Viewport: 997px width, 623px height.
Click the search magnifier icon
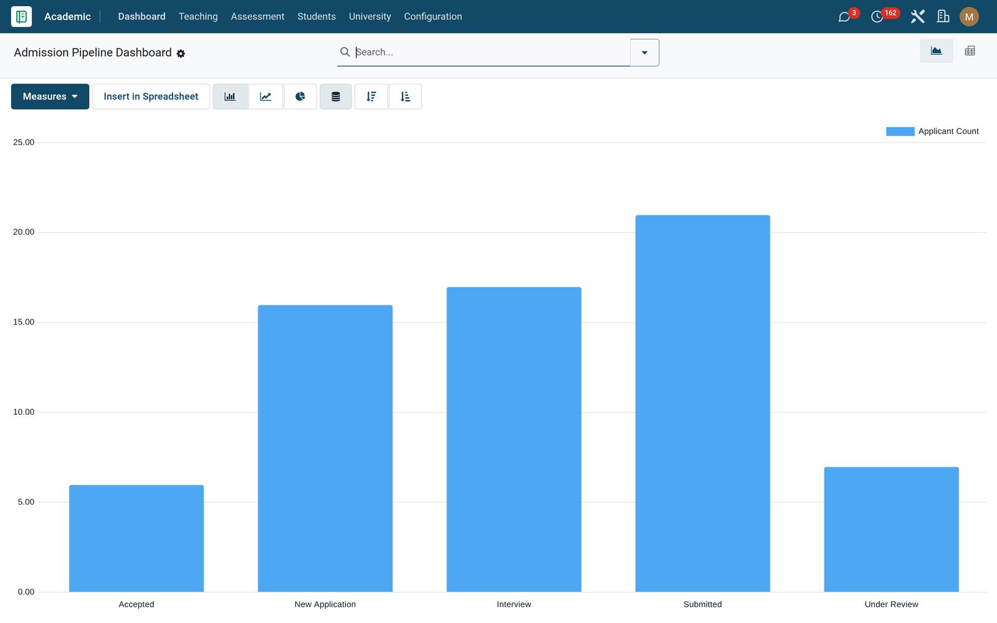tap(345, 52)
